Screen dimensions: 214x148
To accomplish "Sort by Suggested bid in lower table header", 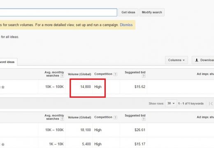I will point(135,116).
